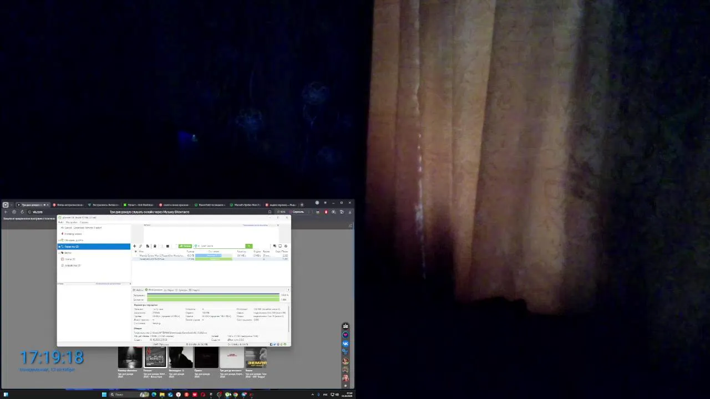The width and height of the screenshot is (710, 399).
Task: Click the VK icon in browser side panel
Action: (346, 344)
